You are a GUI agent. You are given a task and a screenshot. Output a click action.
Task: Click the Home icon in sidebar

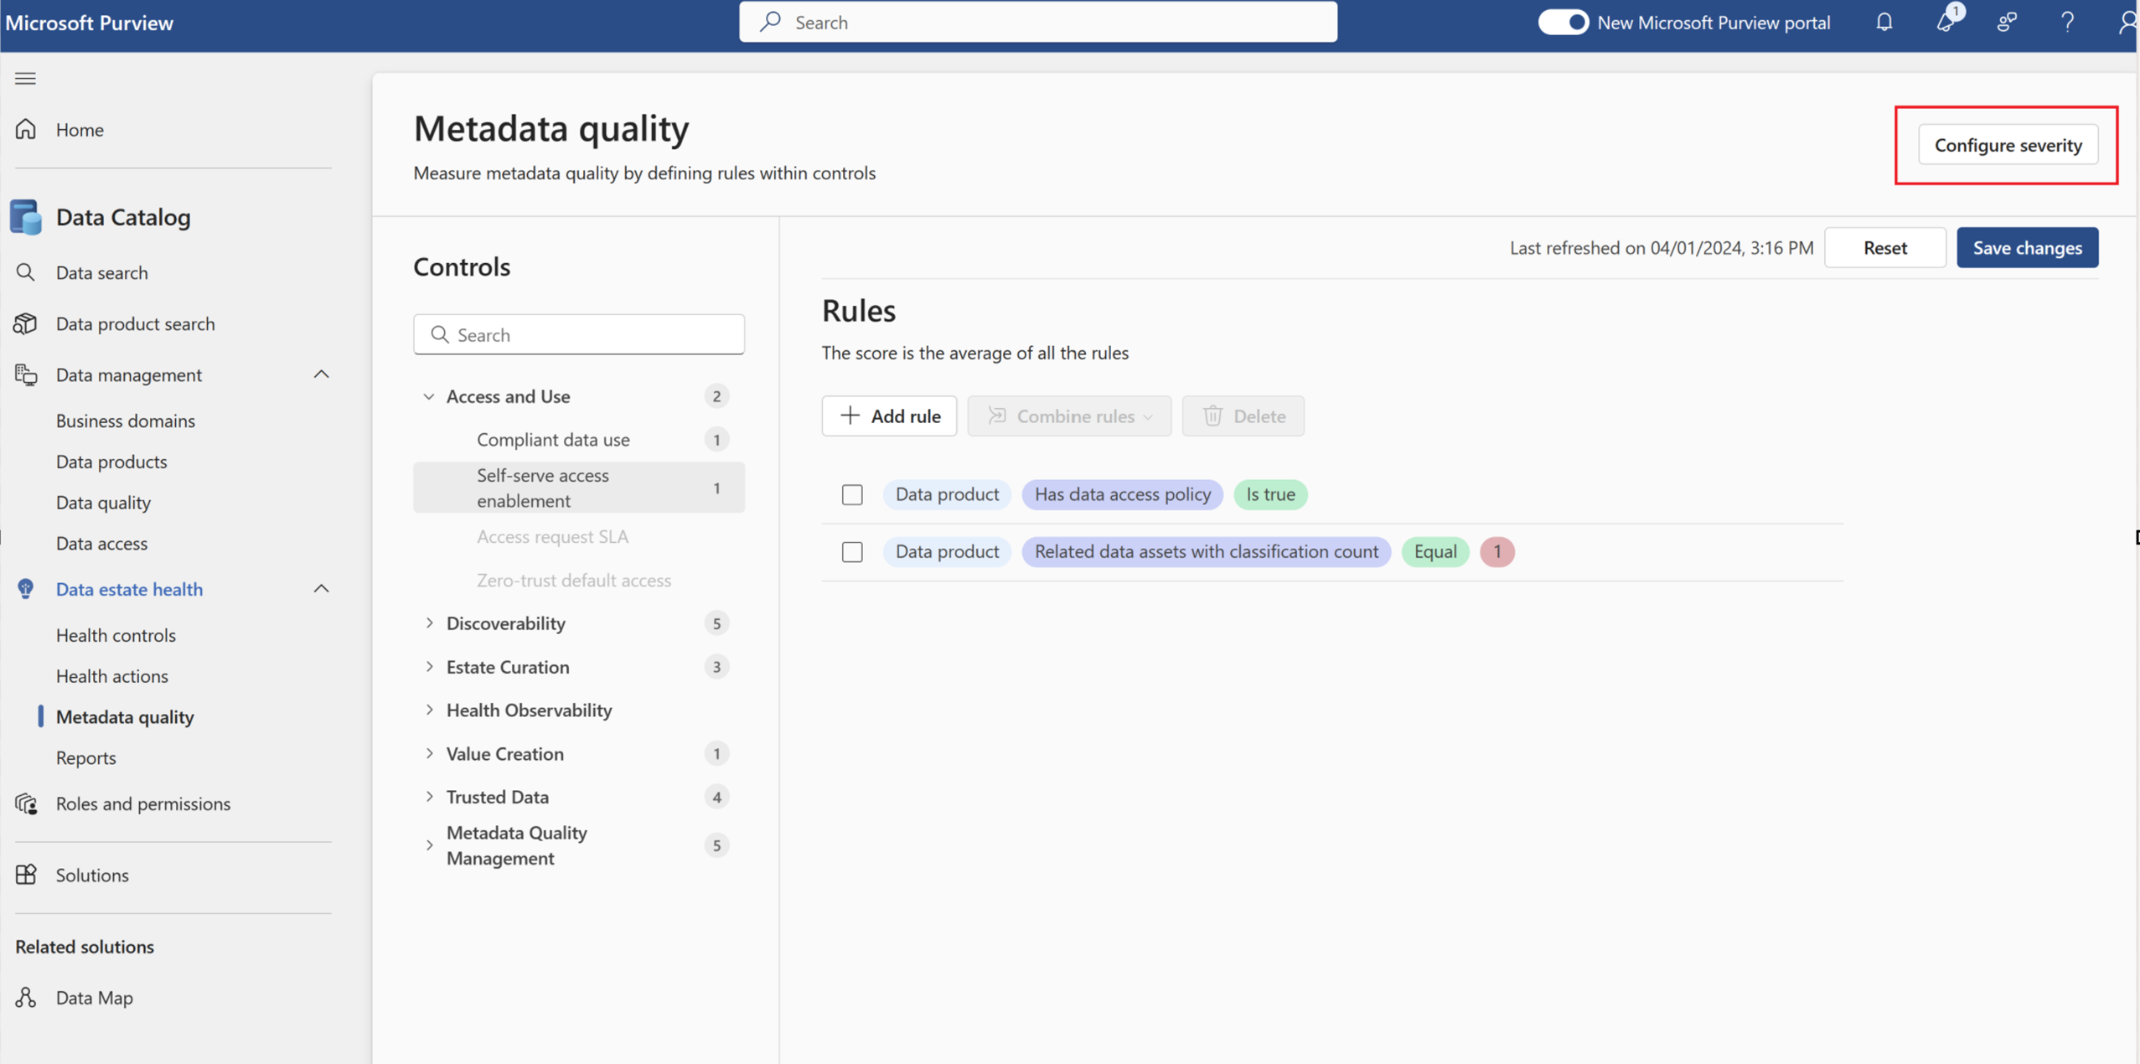tap(26, 129)
